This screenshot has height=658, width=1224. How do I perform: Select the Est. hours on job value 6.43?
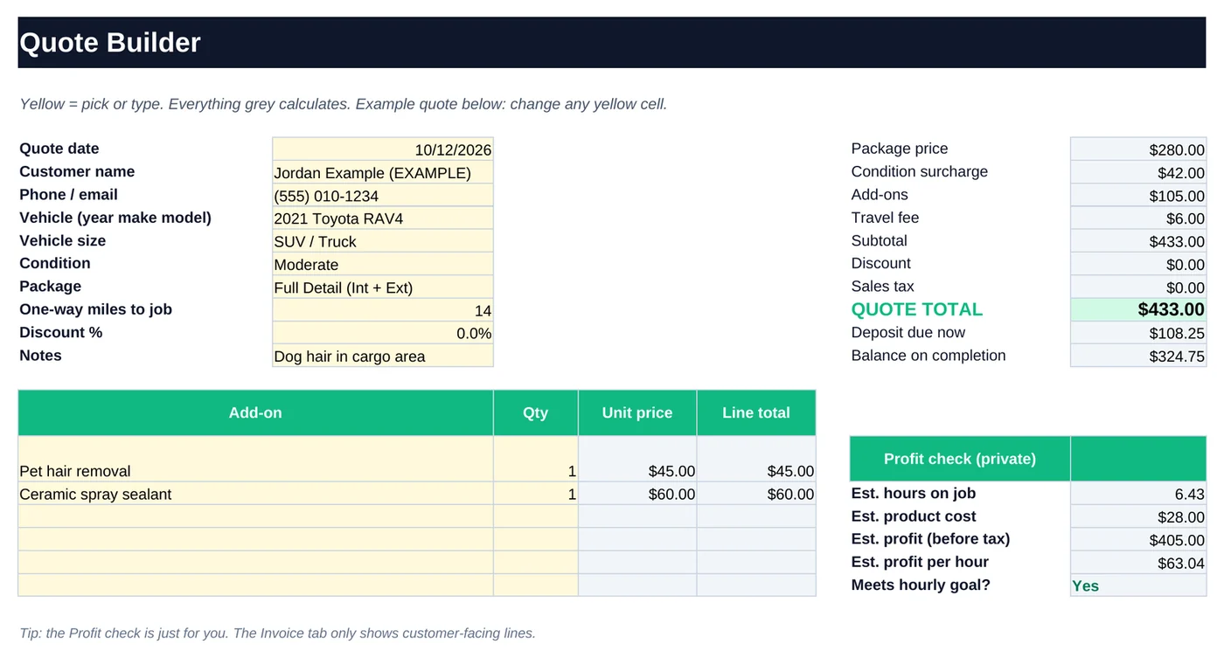pyautogui.click(x=1138, y=494)
